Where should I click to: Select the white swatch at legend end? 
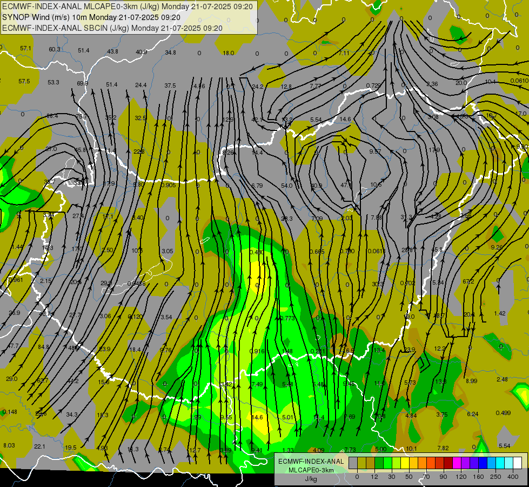(518, 463)
